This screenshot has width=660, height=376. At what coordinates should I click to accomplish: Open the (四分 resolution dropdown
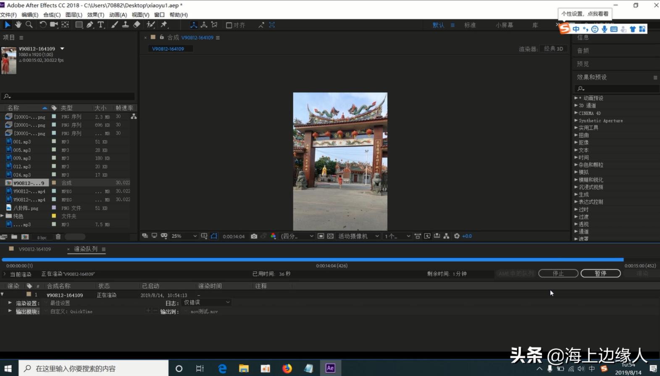(x=297, y=236)
